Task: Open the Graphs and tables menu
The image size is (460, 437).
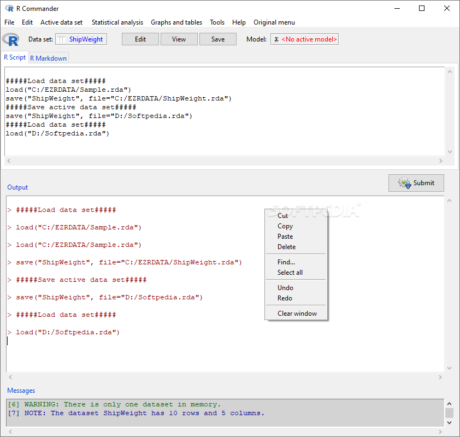Action: pos(176,22)
